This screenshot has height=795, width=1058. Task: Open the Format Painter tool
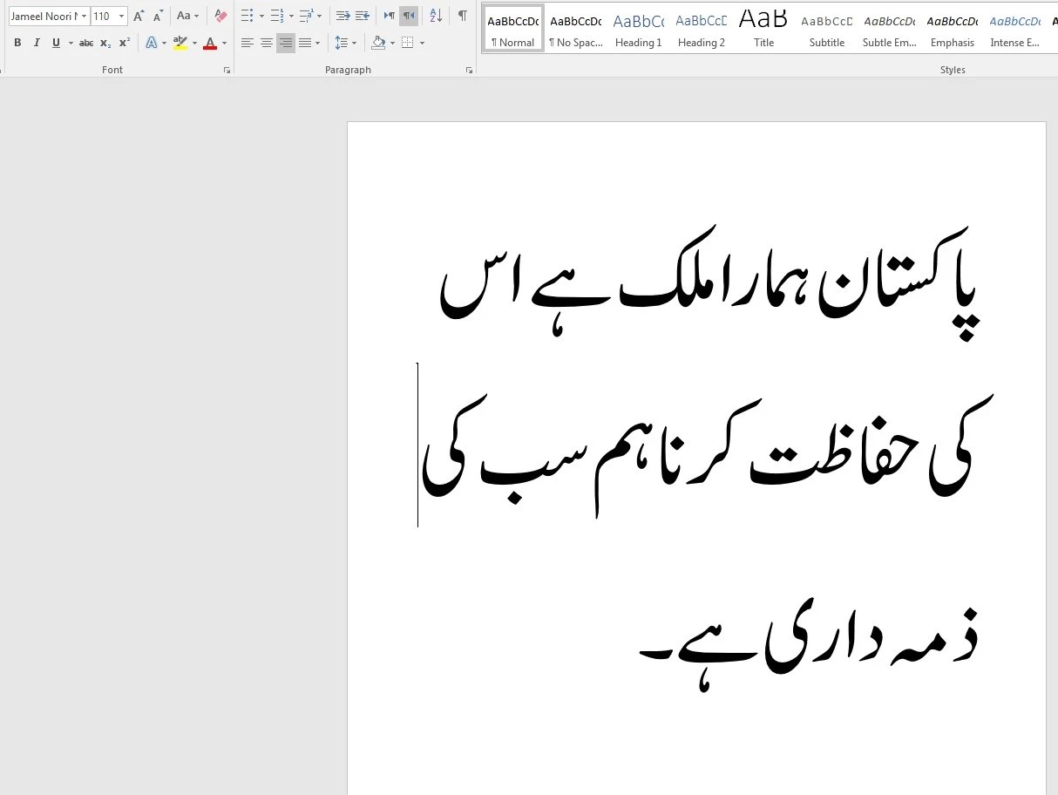(x=219, y=16)
